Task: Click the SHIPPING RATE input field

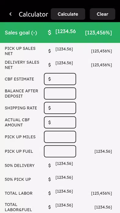Action: 60,108
